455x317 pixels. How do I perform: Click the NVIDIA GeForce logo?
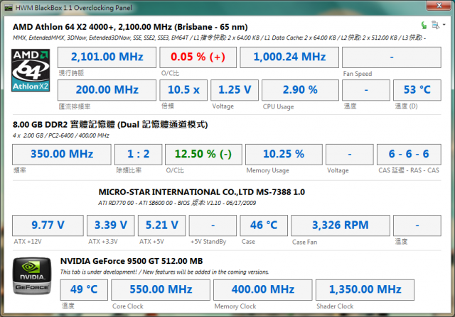point(32,276)
